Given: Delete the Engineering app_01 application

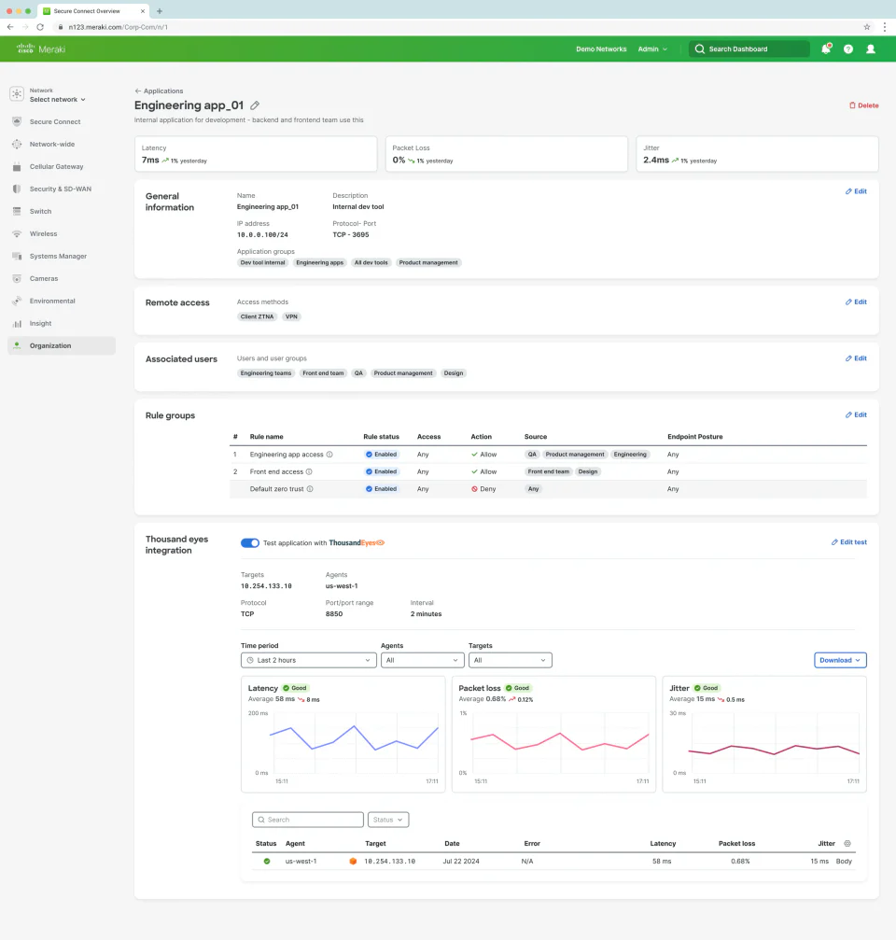Looking at the screenshot, I should point(863,105).
